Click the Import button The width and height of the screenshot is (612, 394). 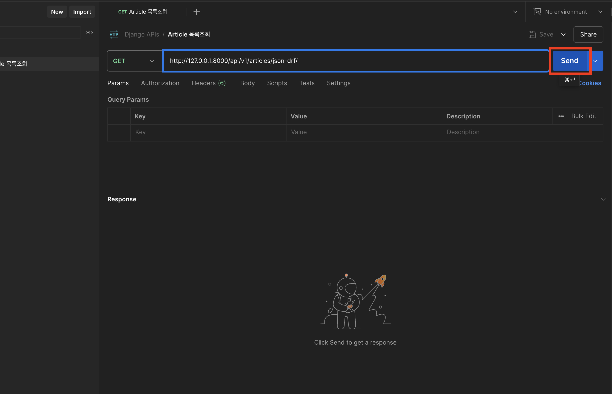82,12
